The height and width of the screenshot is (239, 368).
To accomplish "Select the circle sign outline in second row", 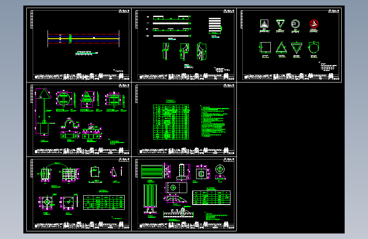I will (314, 48).
